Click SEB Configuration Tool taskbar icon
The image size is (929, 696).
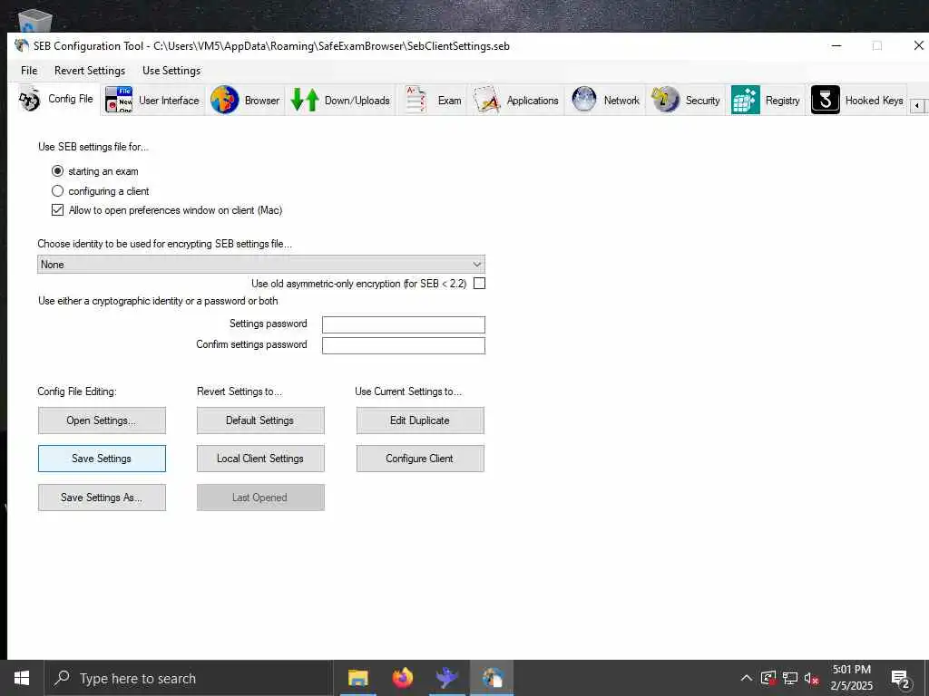(492, 678)
